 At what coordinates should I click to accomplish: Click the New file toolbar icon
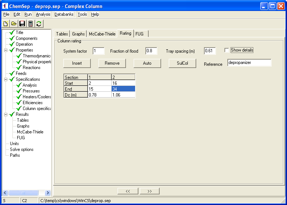[x=5, y=24]
